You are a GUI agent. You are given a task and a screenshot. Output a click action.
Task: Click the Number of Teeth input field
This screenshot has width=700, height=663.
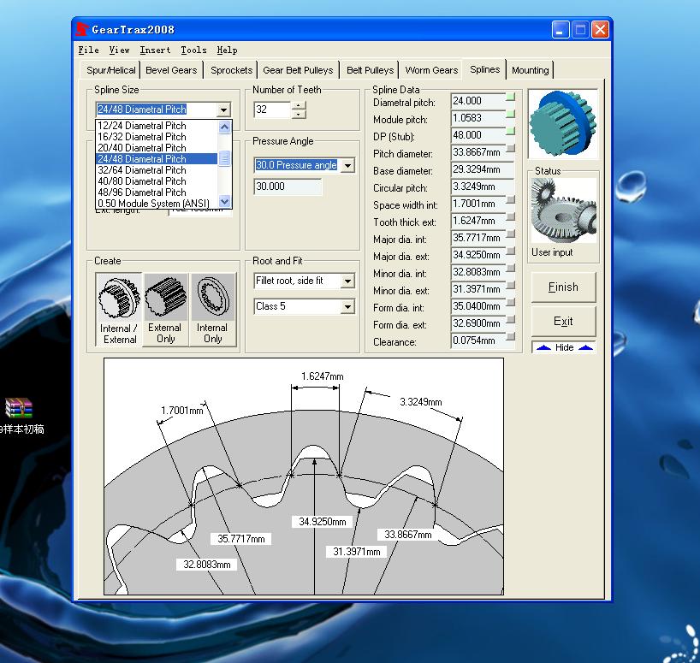coord(272,110)
